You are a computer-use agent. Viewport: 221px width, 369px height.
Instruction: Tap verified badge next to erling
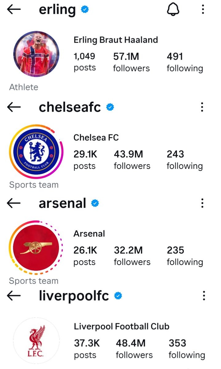85,10
